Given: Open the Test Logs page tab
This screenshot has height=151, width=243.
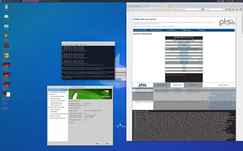Looking at the screenshot, I should (x=202, y=30).
